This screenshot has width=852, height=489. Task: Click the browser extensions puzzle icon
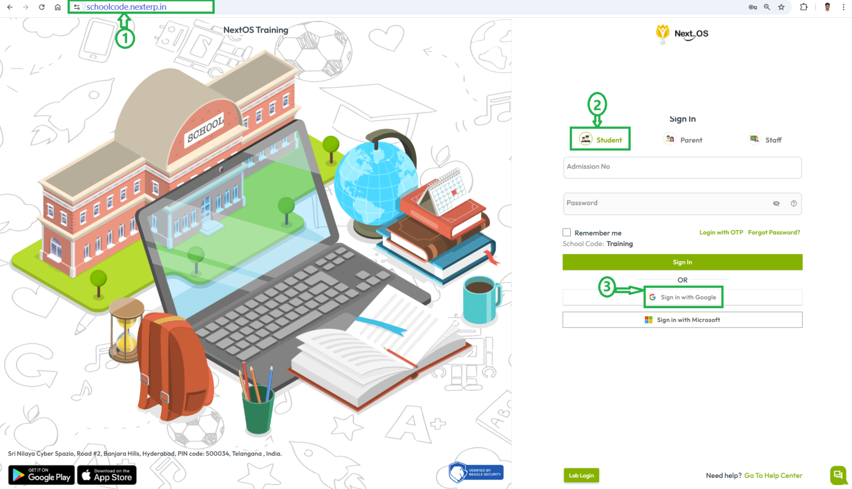point(804,7)
